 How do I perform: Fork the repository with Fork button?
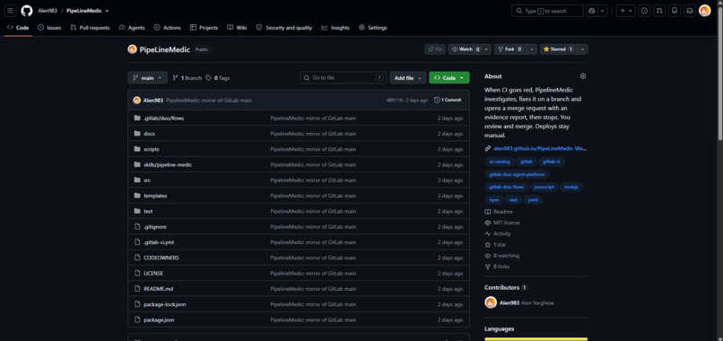coord(510,49)
